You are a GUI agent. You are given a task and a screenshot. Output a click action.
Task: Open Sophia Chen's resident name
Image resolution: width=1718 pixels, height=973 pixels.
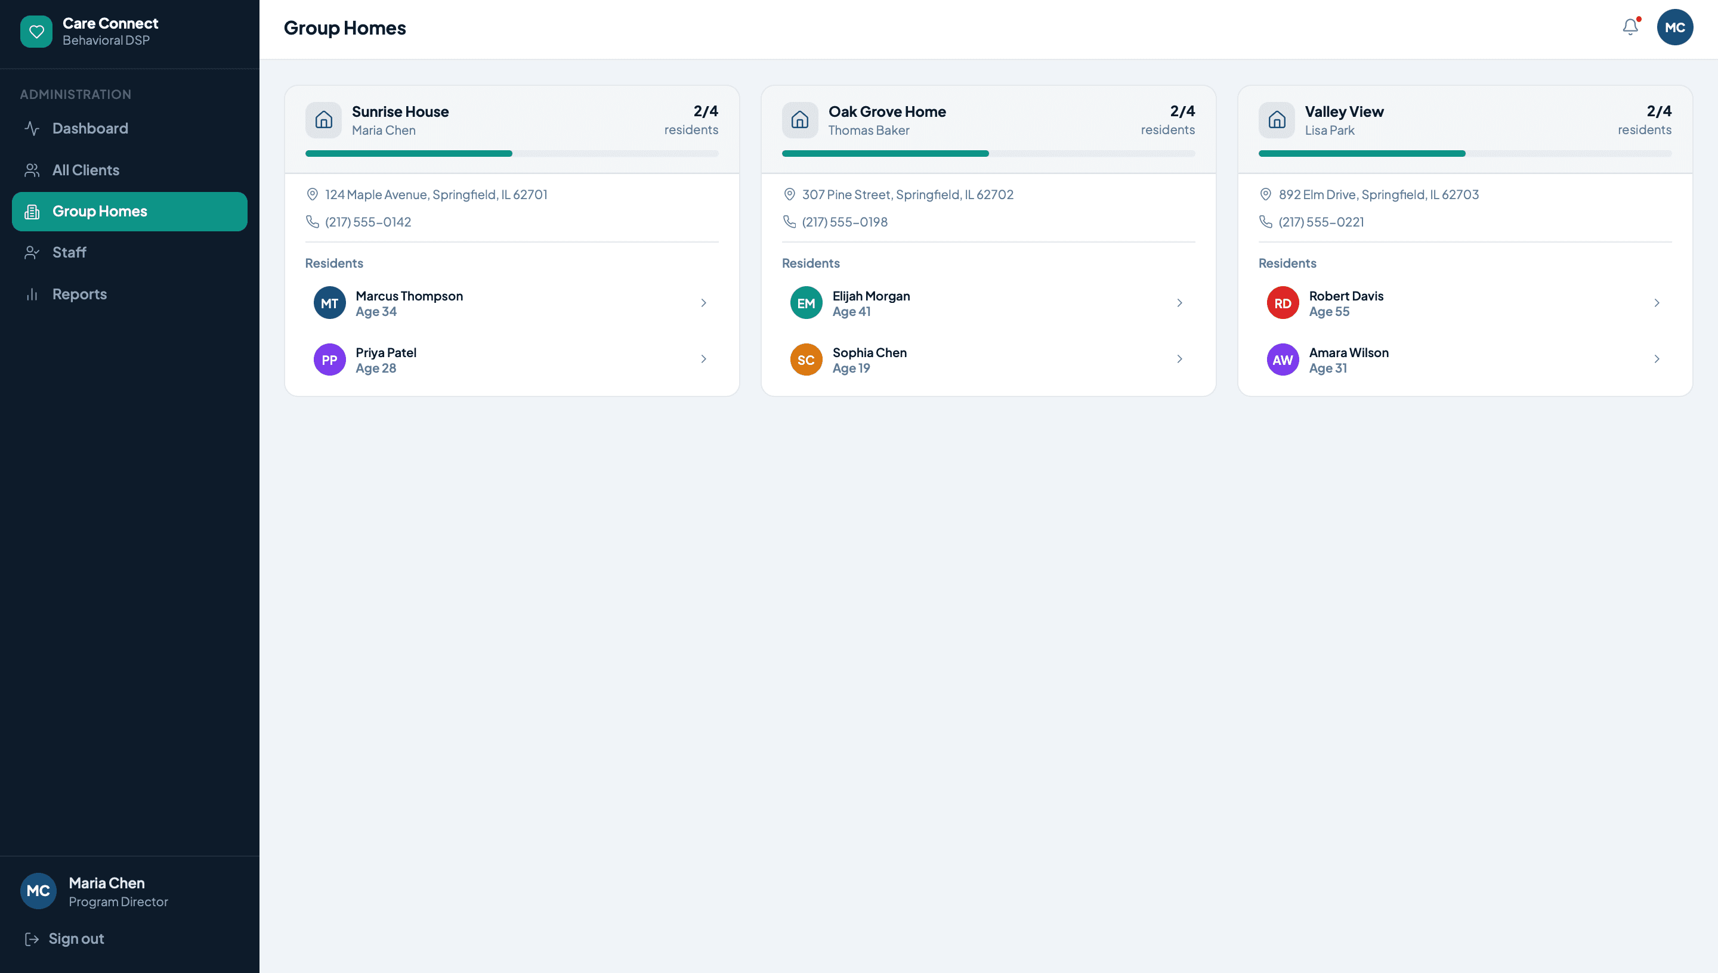click(x=870, y=353)
